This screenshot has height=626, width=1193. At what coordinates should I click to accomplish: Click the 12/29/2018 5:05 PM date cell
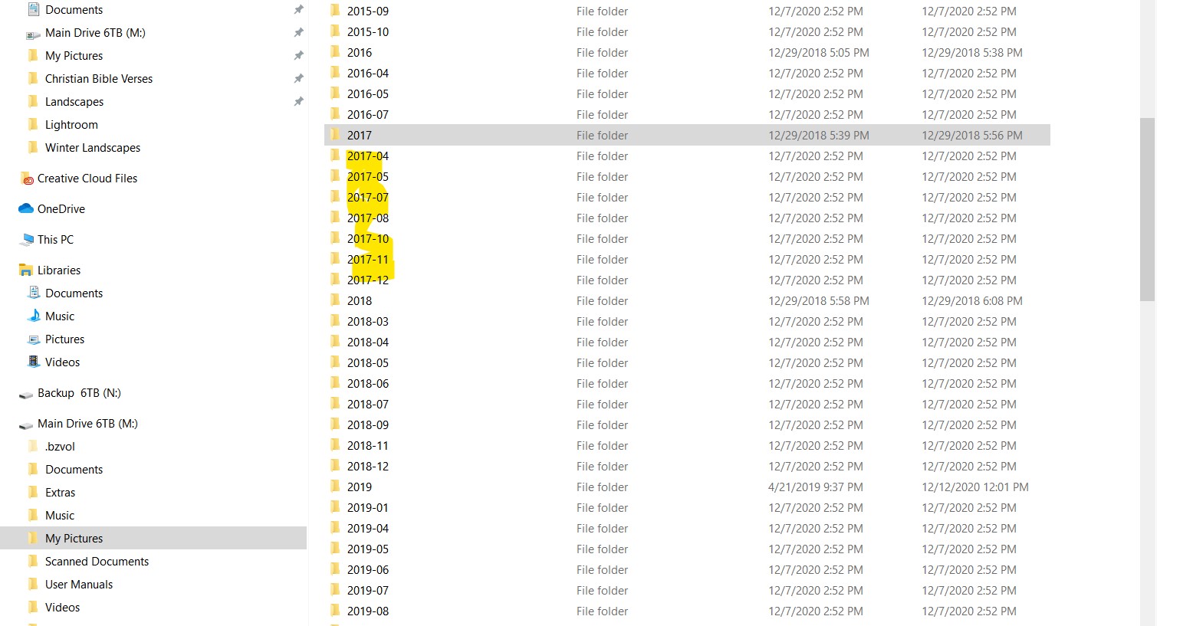click(819, 52)
